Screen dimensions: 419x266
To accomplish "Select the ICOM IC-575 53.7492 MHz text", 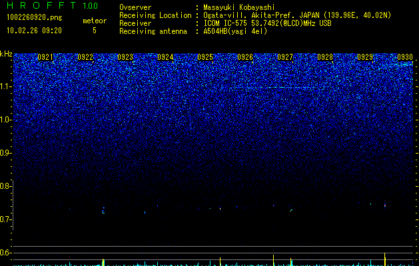I will tap(267, 23).
